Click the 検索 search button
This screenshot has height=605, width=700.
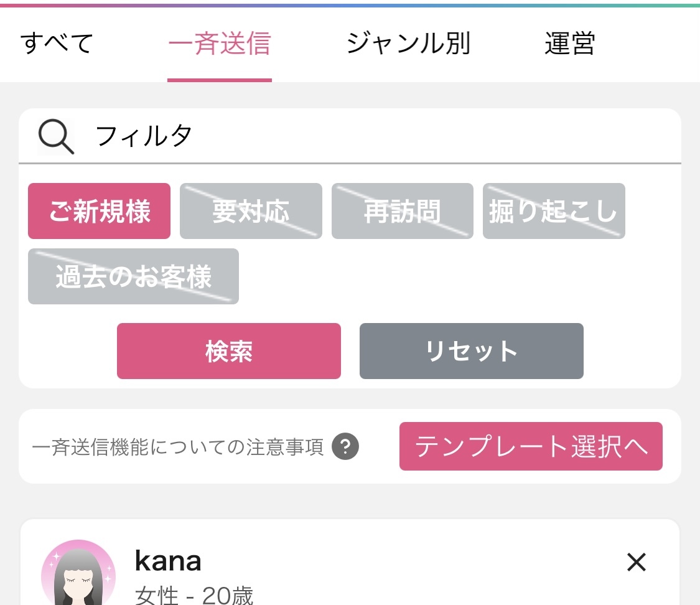tap(229, 351)
